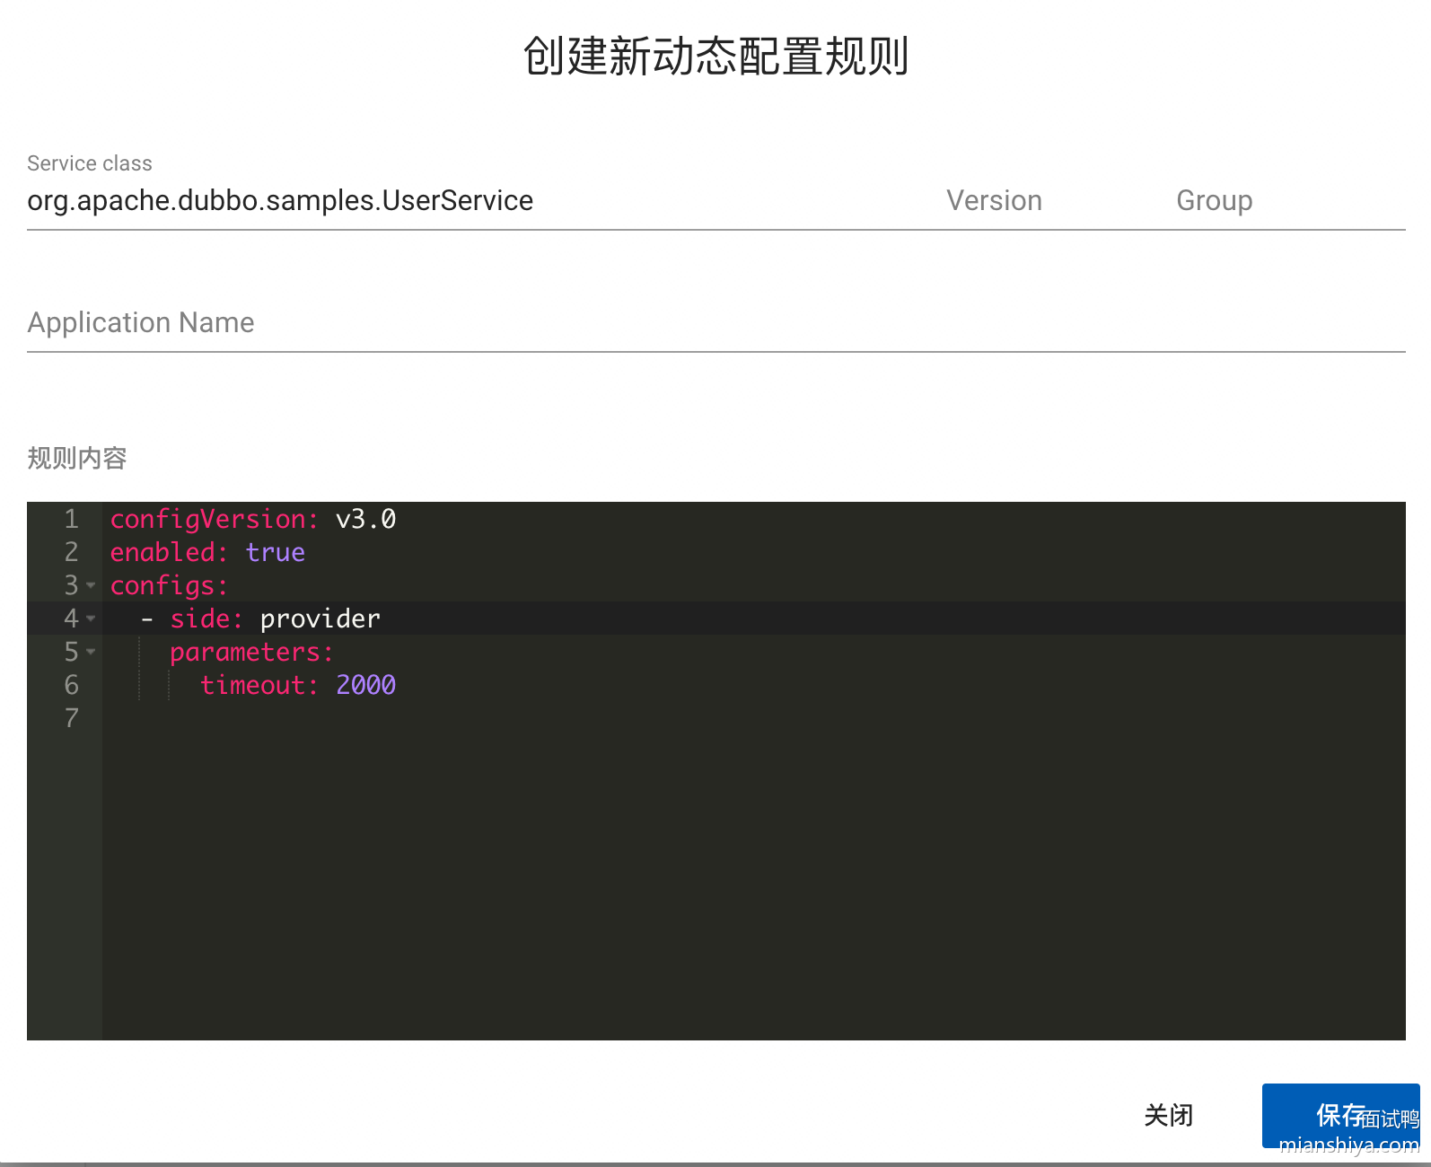The image size is (1431, 1167).
Task: Click line number 6 in the gutter
Action: click(72, 685)
